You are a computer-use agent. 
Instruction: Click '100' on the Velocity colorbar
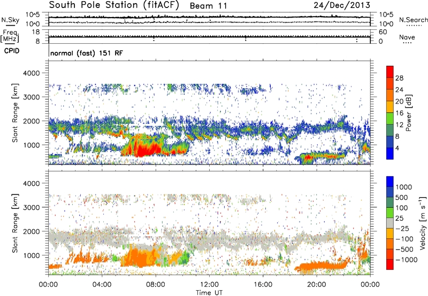402,208
